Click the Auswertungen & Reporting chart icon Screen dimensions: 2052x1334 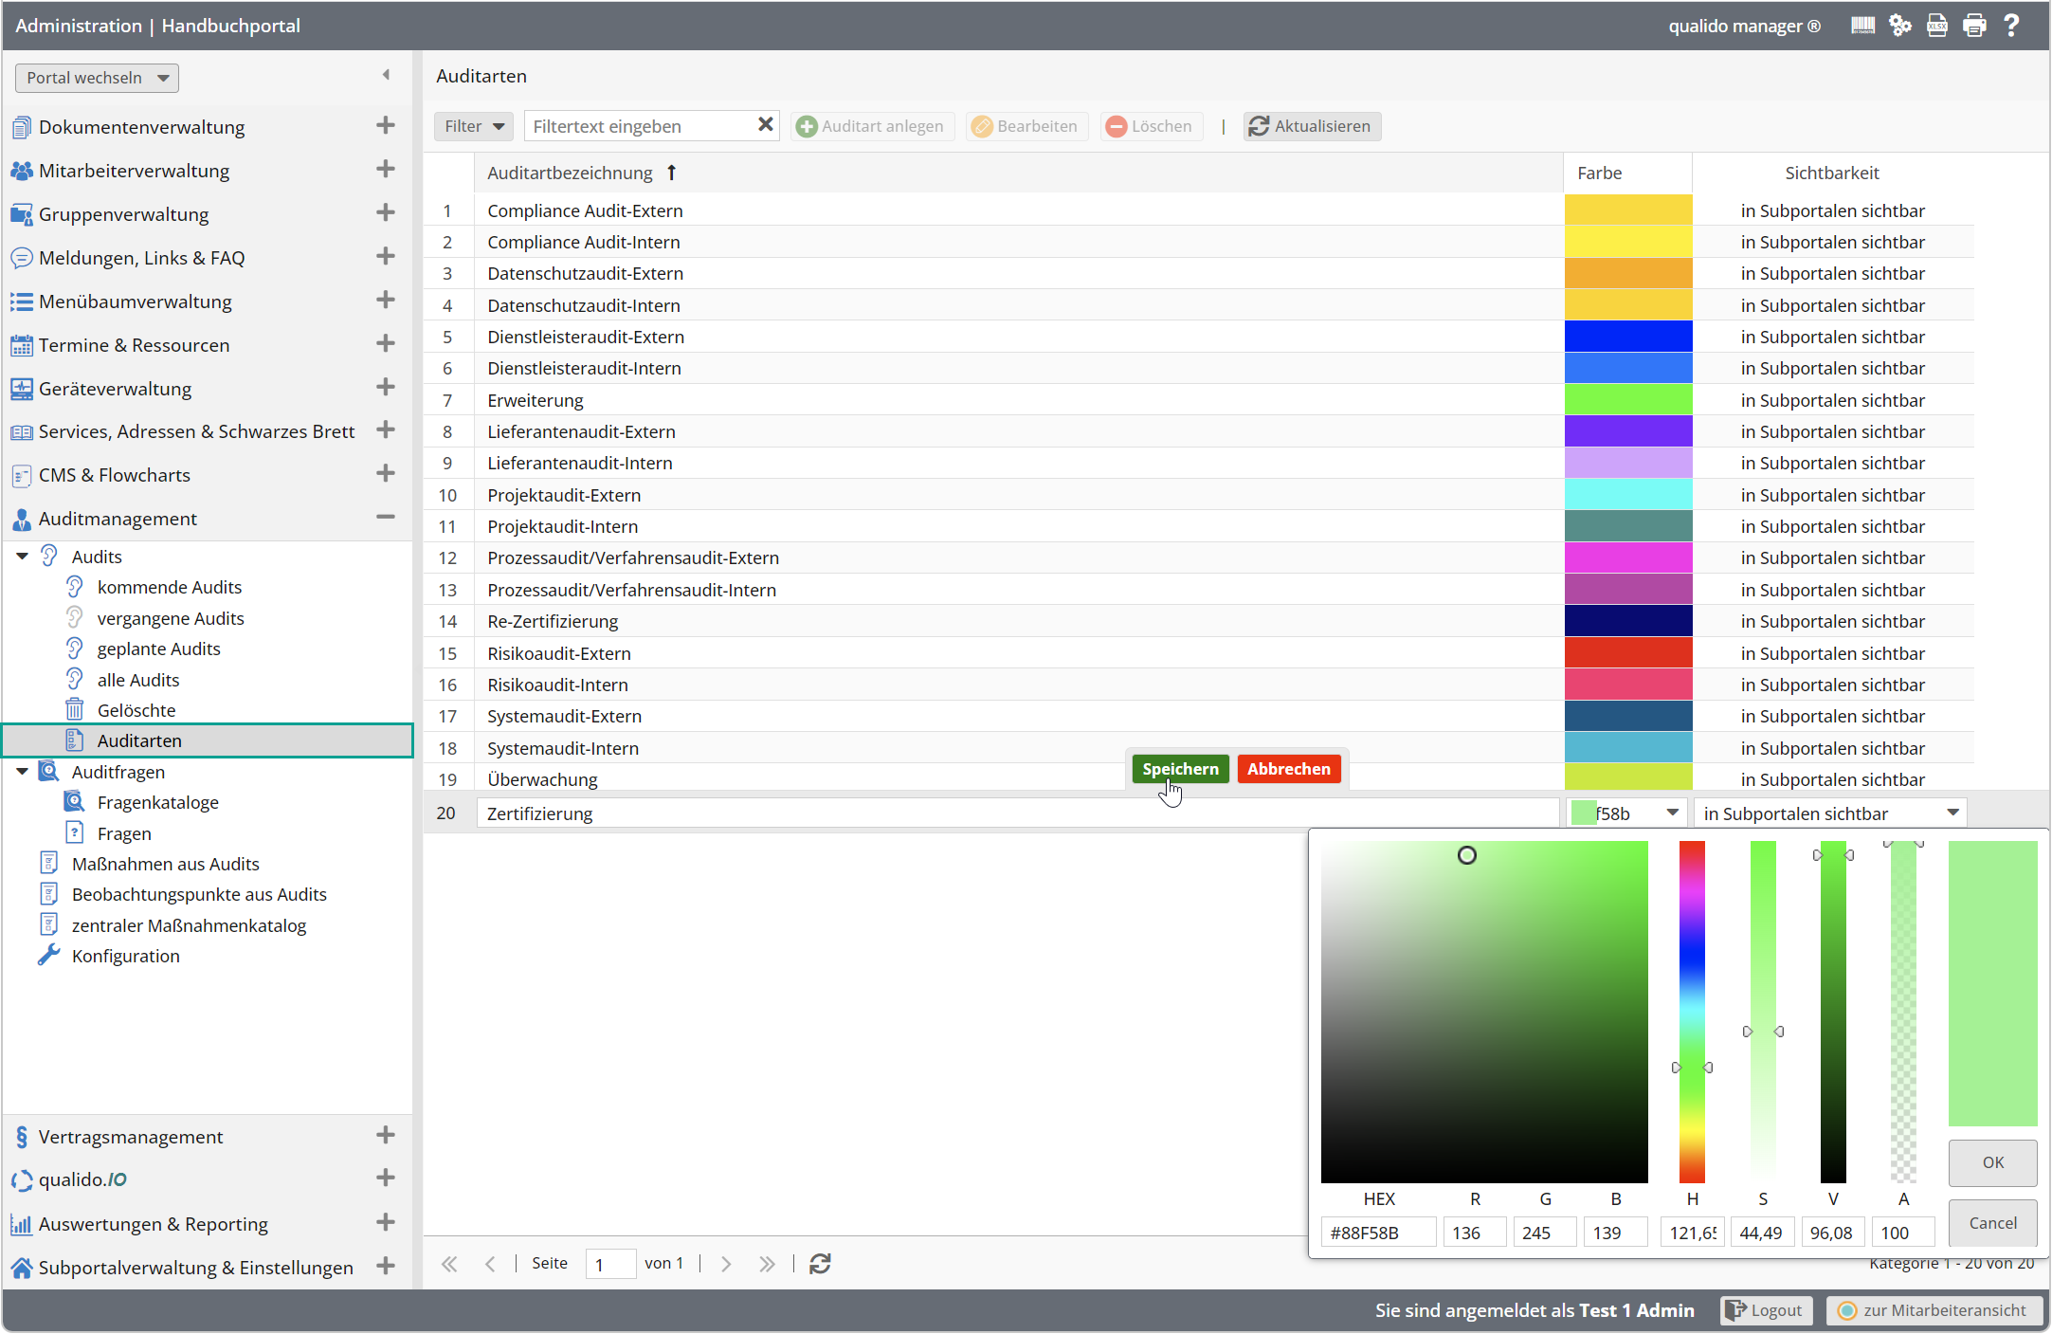[x=21, y=1224]
